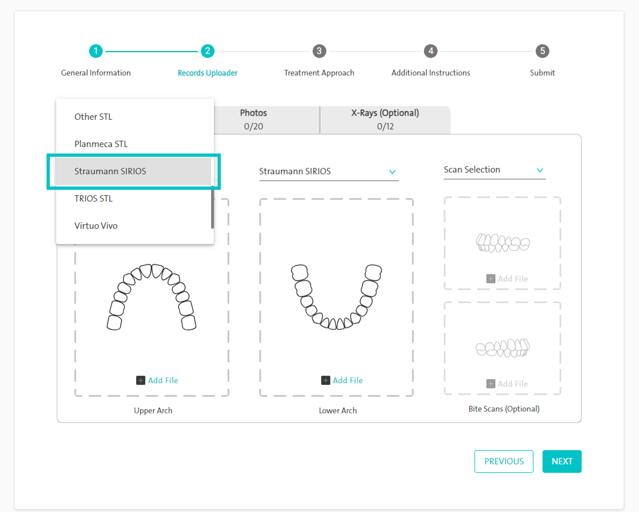
Task: Click step 3 circle icon
Action: click(x=319, y=51)
